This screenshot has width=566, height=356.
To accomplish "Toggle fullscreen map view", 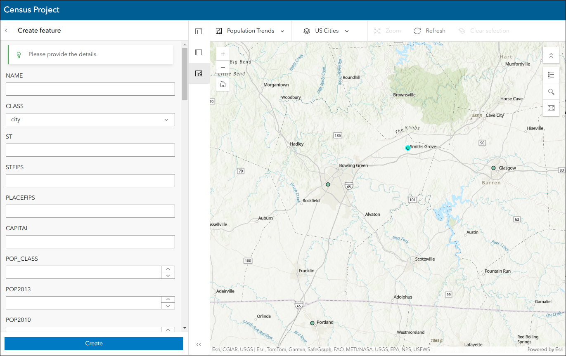I will (551, 108).
